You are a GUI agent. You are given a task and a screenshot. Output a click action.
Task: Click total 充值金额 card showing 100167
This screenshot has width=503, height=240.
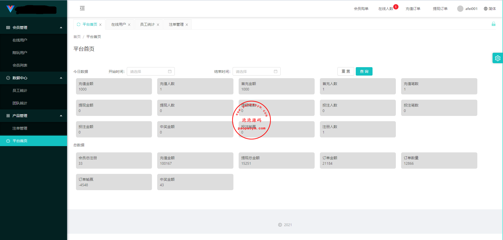tap(195, 161)
